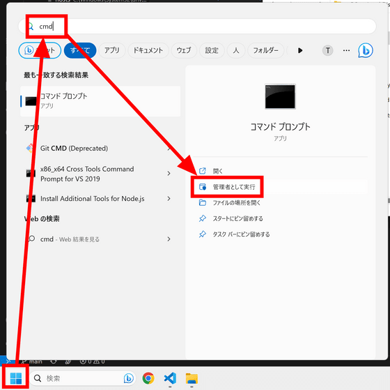Select the ドキュメント filter tab
Viewport: 390px width, 390px height.
click(148, 50)
